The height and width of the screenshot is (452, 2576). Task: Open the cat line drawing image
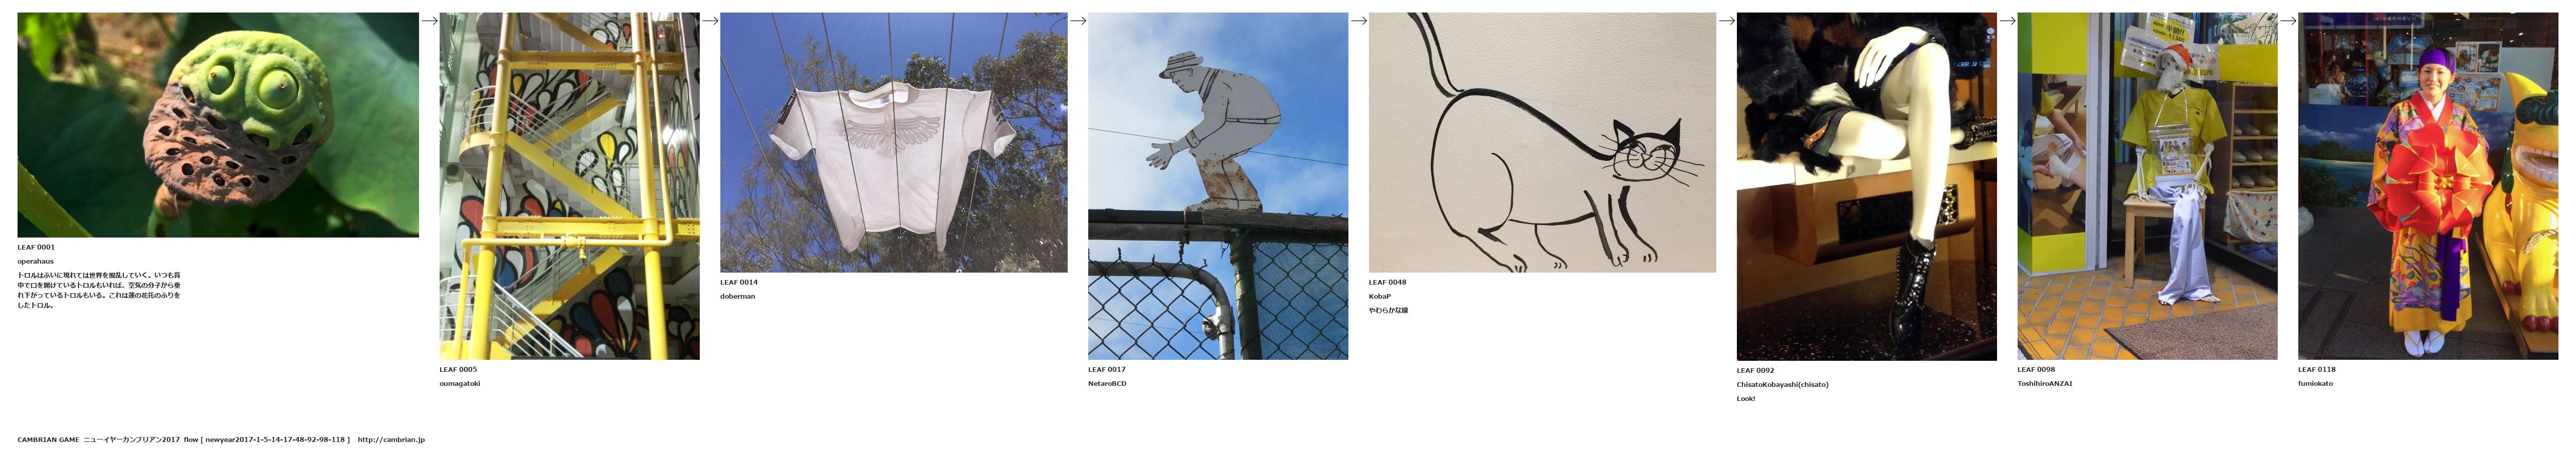tap(1542, 142)
